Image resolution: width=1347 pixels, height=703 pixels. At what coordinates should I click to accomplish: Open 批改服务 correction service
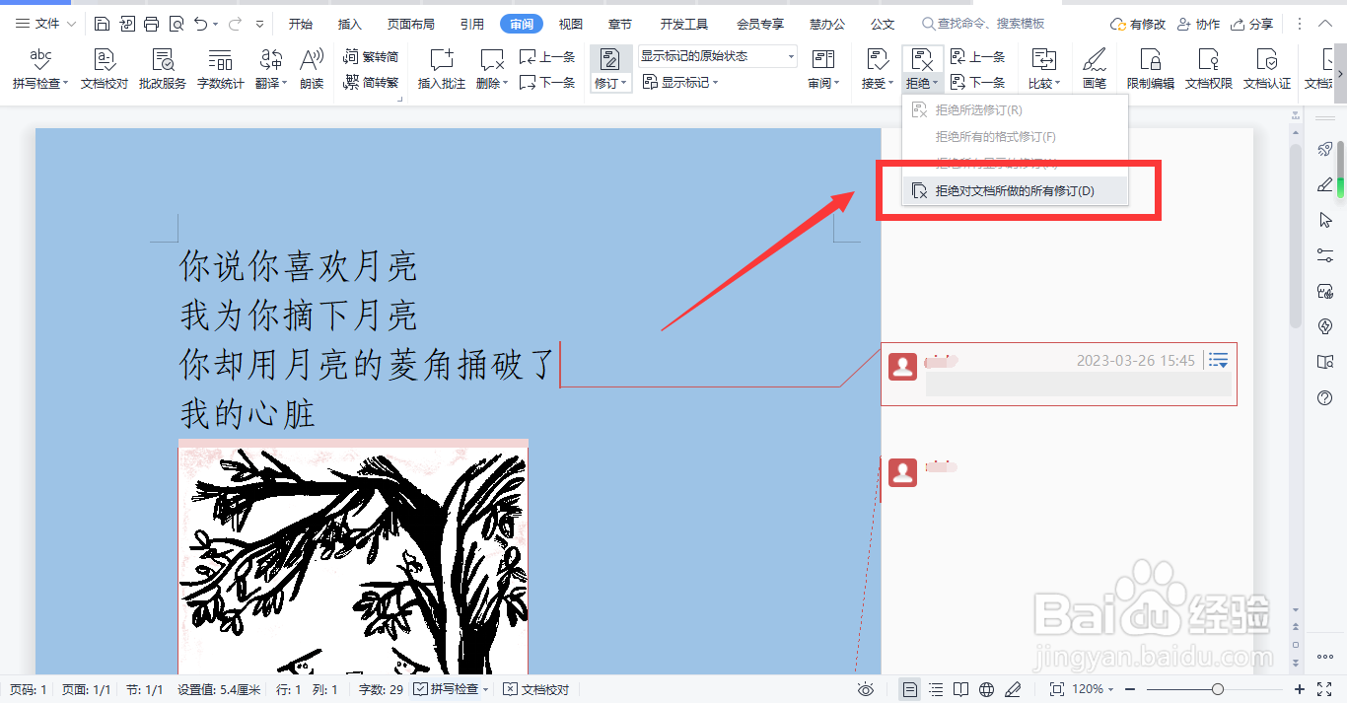point(163,70)
